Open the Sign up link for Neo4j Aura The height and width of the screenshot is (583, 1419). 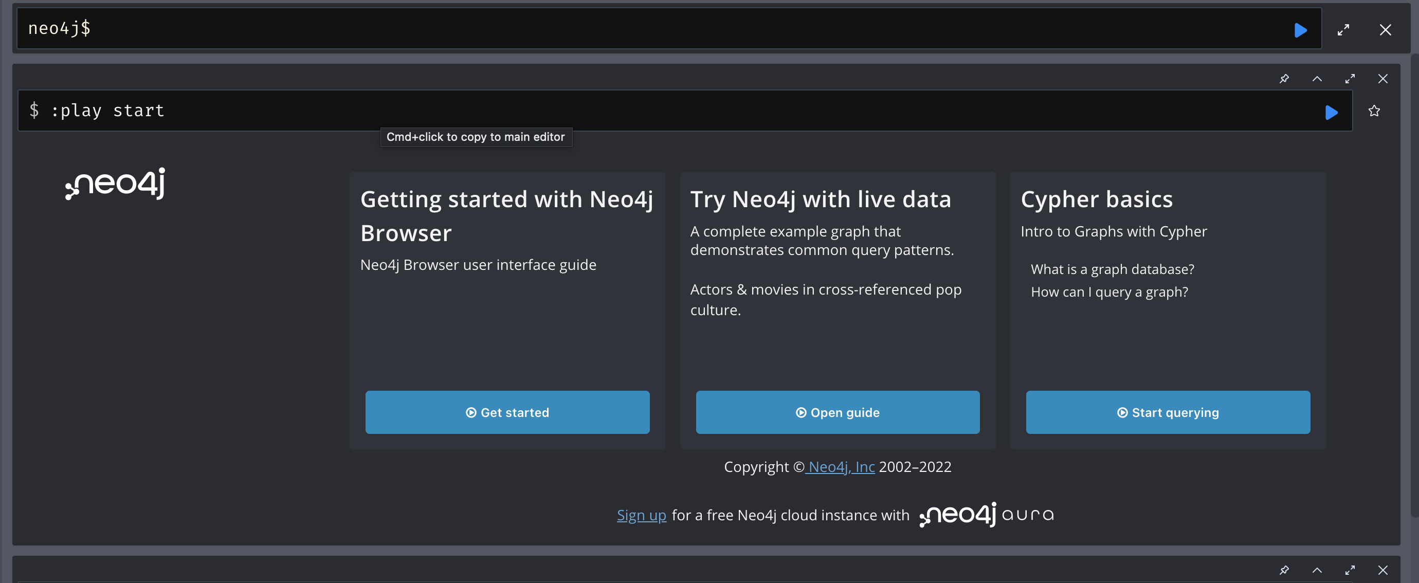641,515
